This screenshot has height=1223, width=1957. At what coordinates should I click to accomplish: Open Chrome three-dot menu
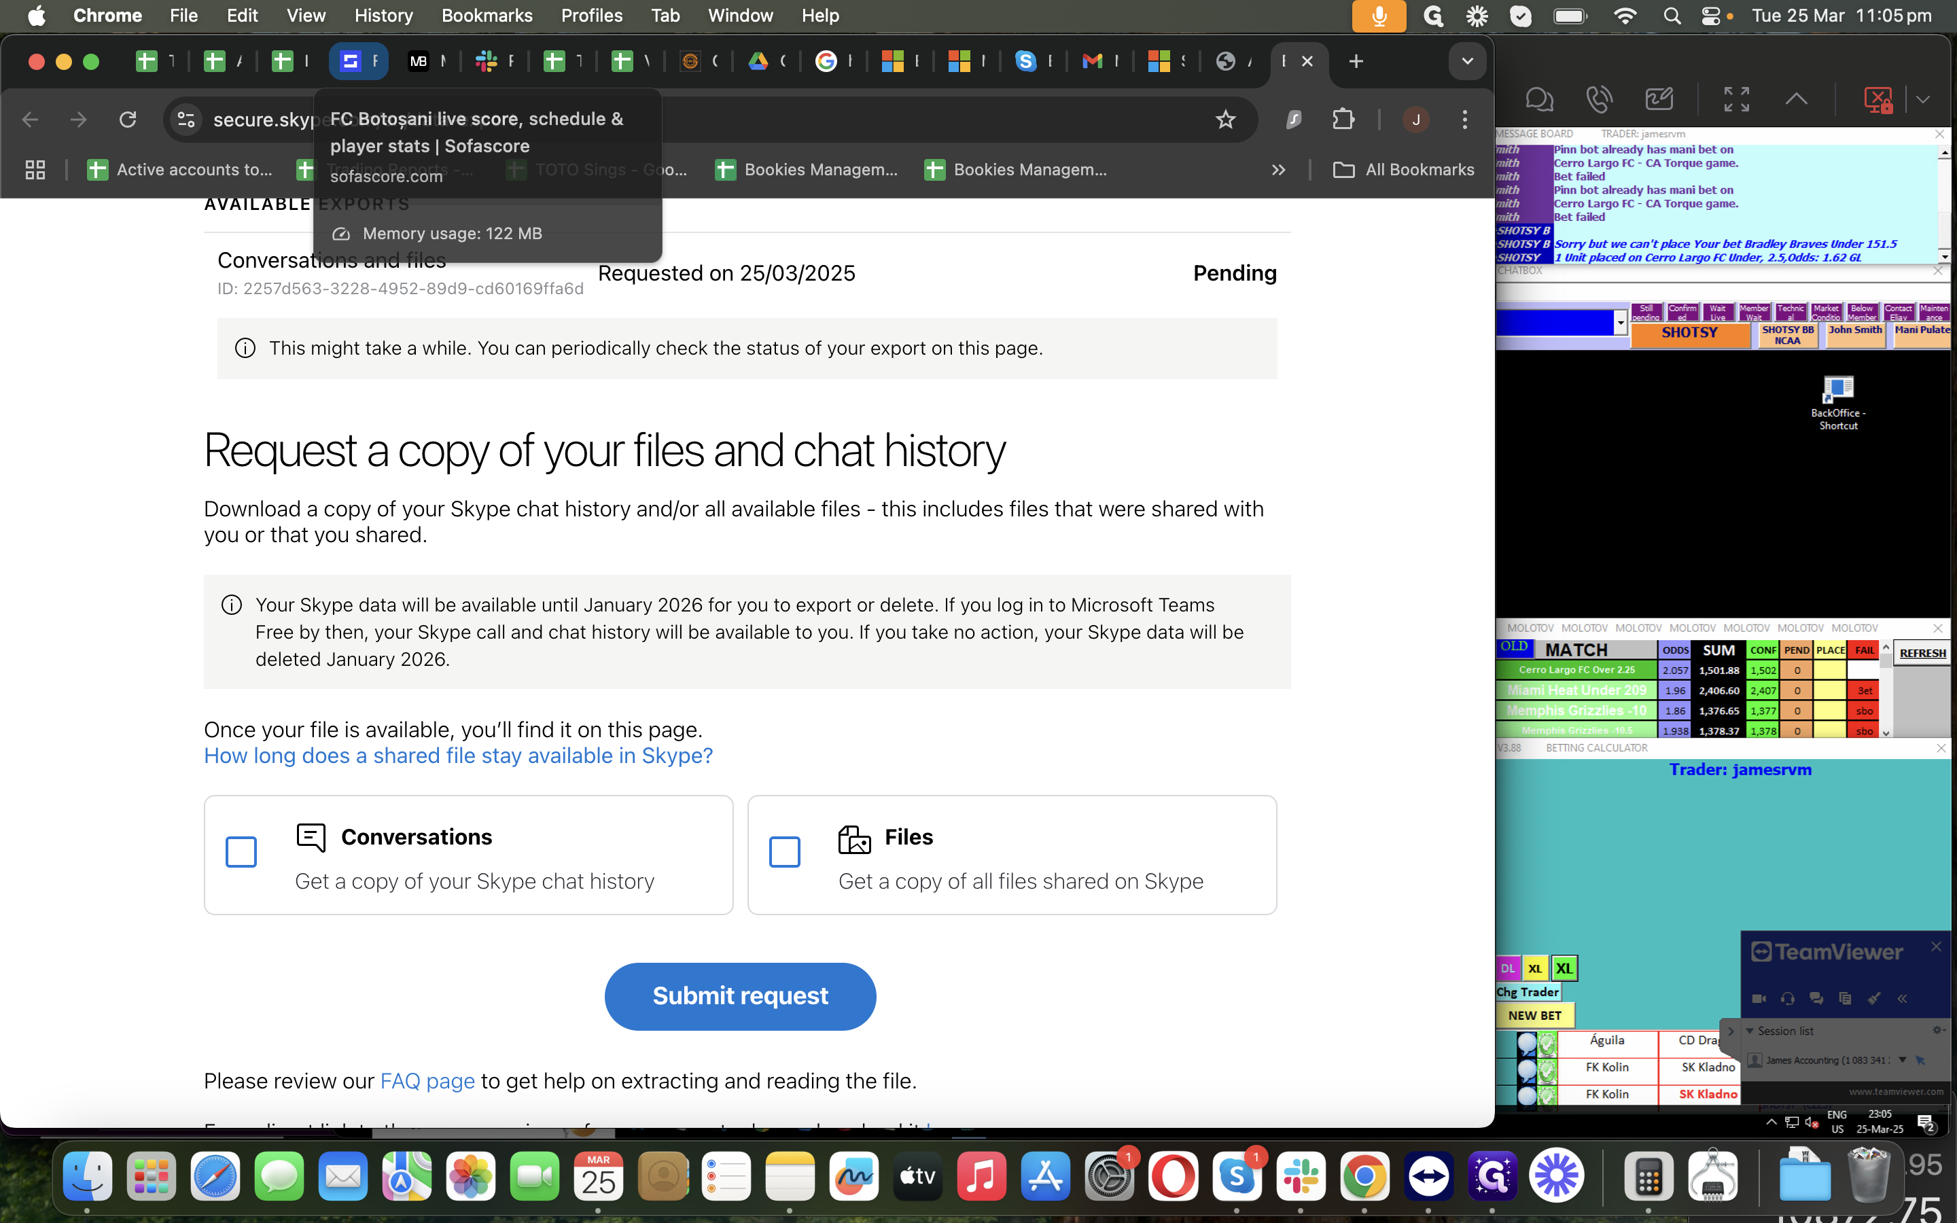point(1464,120)
